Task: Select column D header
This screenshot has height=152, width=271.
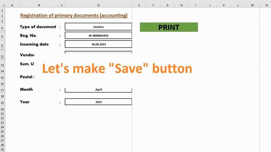Action: [98, 5]
